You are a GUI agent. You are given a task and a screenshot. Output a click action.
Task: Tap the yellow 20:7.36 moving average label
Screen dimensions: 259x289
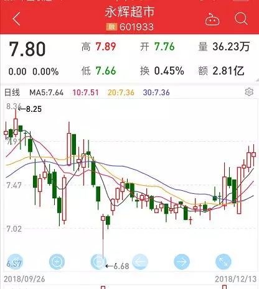121,93
